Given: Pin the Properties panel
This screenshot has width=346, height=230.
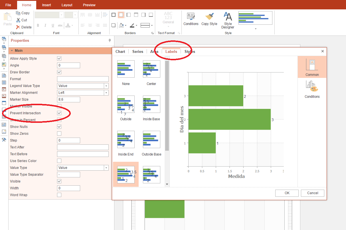Looking at the screenshot, I should 110,41.
